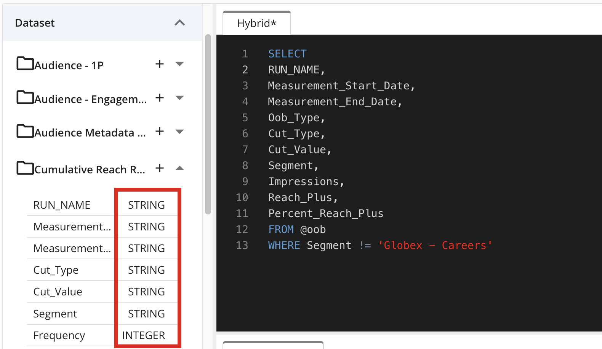Add Cumulative Reach dataset with plus
Image resolution: width=602 pixels, height=349 pixels.
(160, 168)
